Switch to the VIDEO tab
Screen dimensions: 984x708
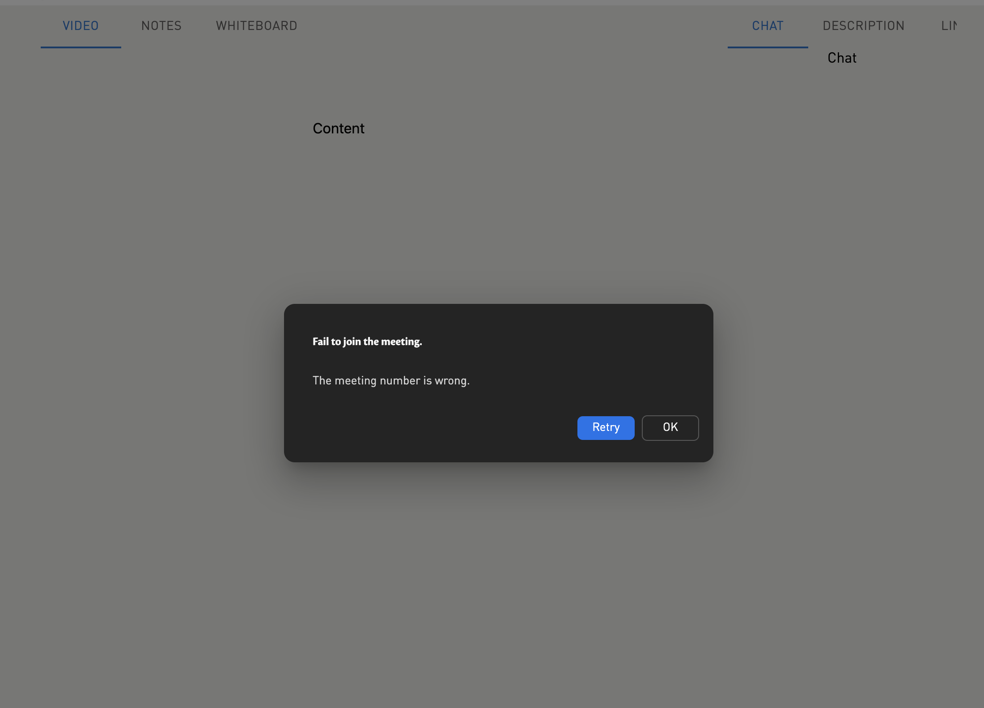coord(81,26)
